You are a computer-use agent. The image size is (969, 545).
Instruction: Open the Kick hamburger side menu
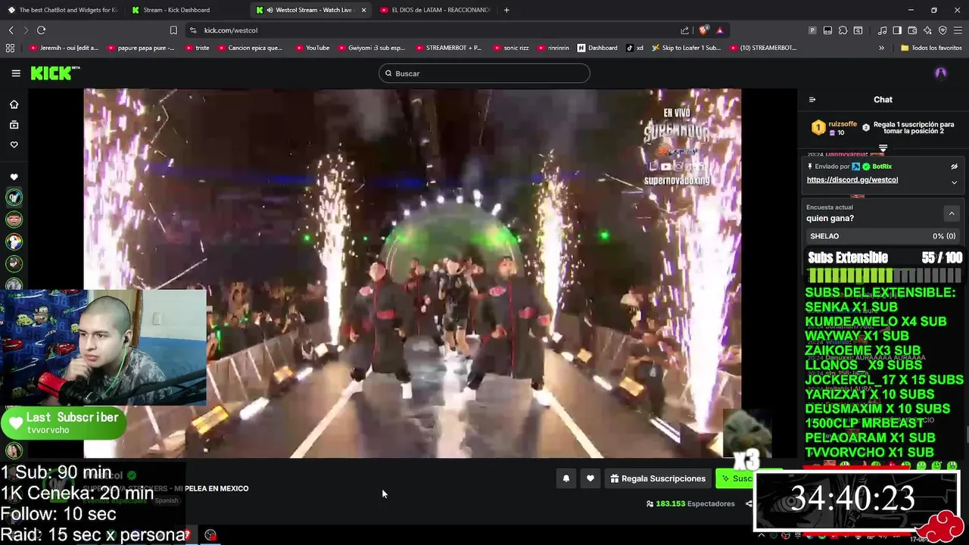[x=16, y=73]
